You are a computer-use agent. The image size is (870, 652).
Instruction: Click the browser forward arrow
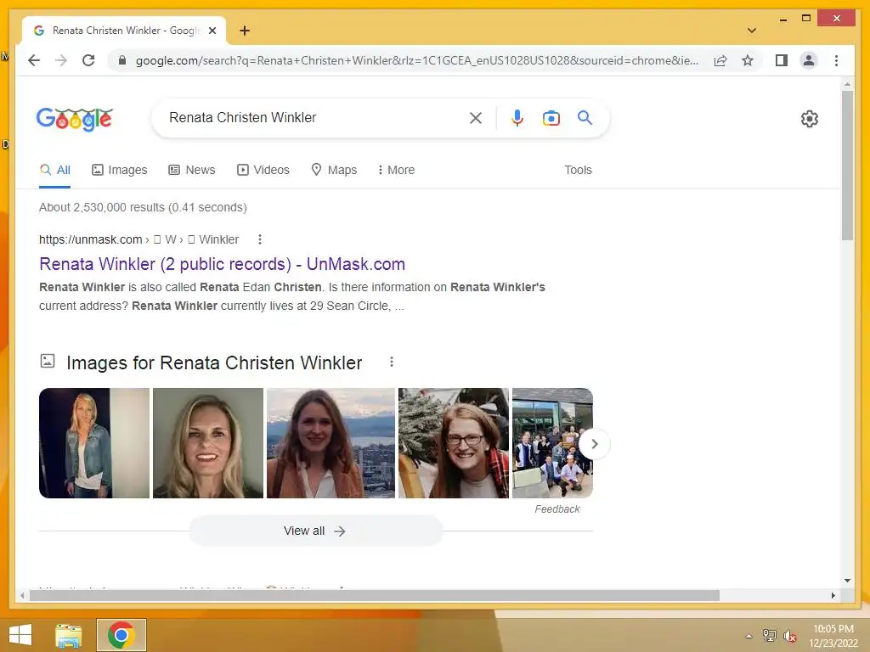(61, 60)
